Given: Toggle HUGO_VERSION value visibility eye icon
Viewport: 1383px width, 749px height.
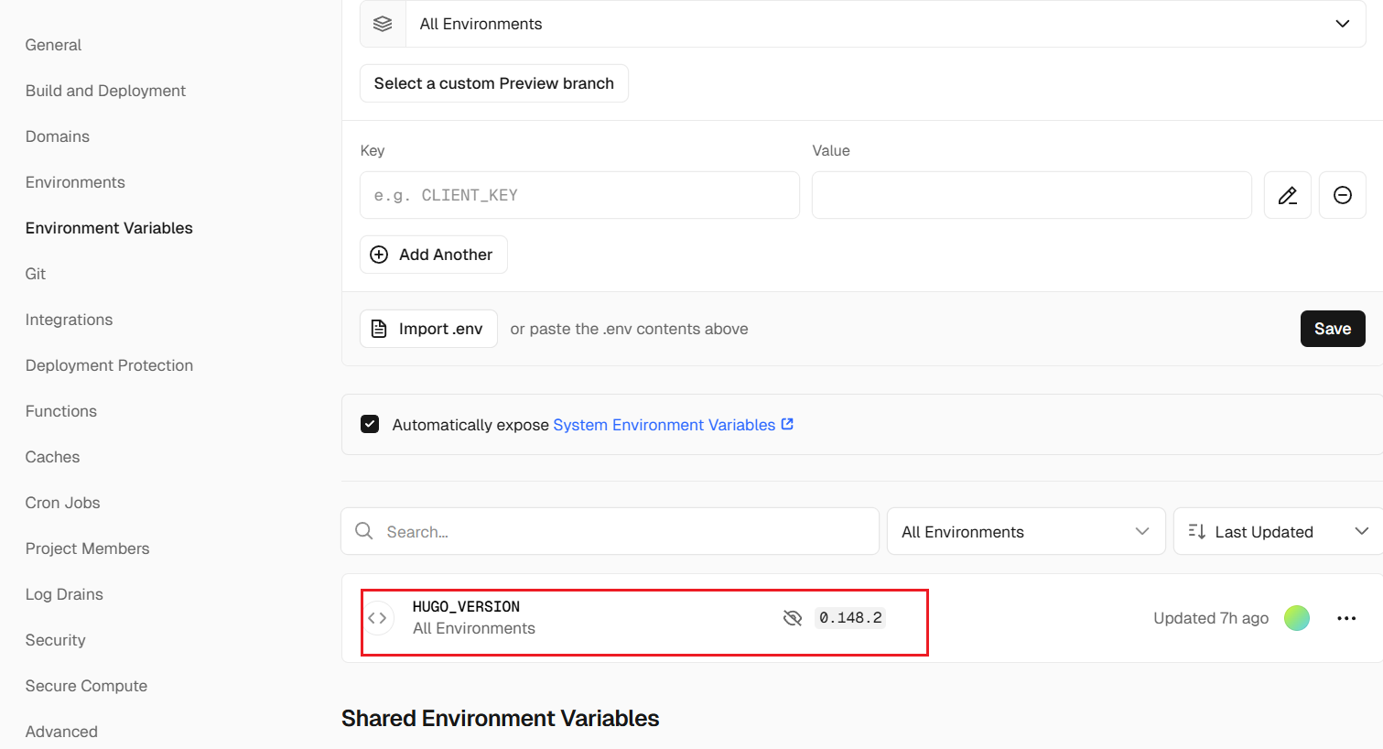Looking at the screenshot, I should [793, 618].
